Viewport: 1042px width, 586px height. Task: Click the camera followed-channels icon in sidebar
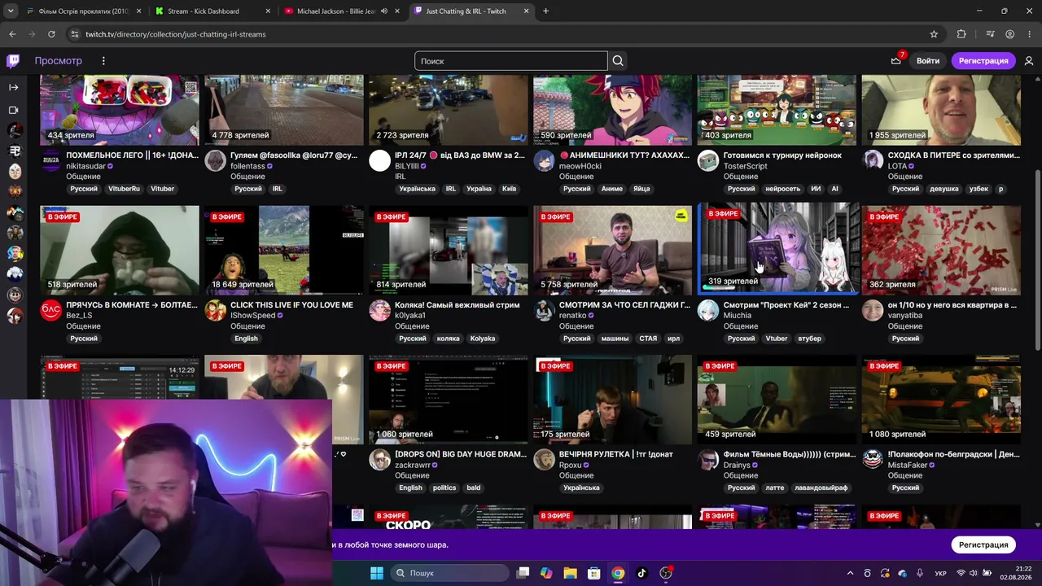pyautogui.click(x=14, y=110)
